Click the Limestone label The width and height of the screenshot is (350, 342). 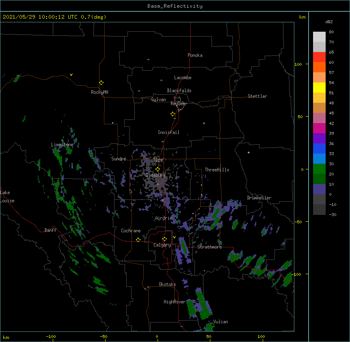coord(62,145)
